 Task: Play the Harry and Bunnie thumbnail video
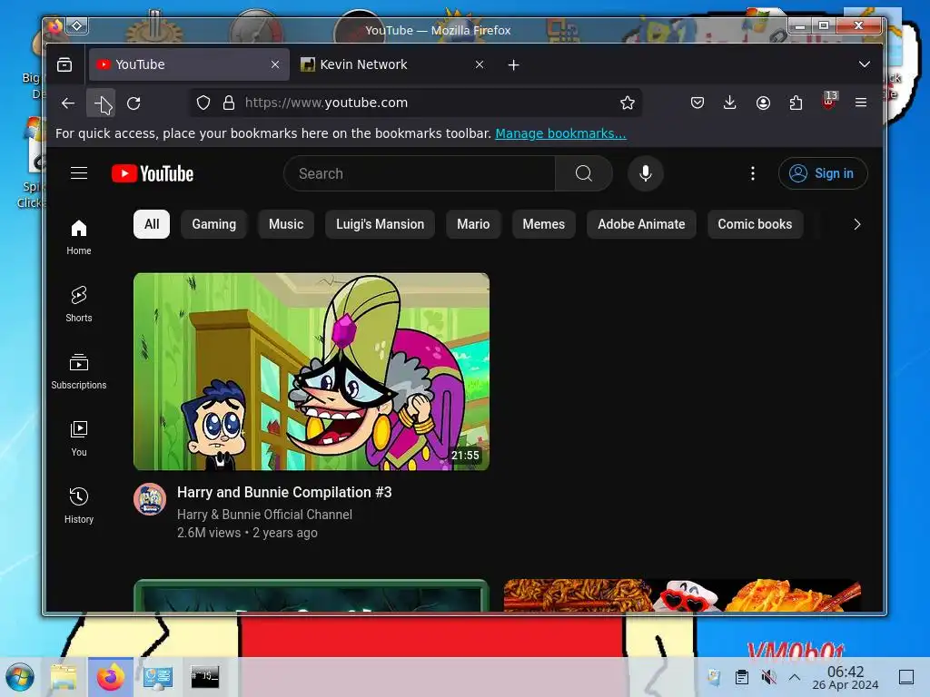pos(312,371)
